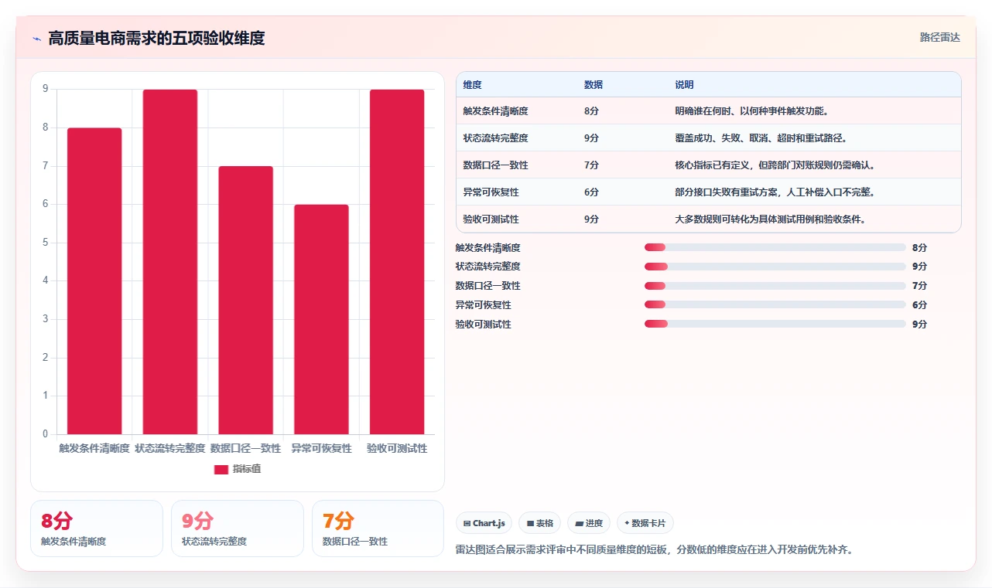The width and height of the screenshot is (992, 588).
Task: Click the 状态流转完整度 x-axis label
Action: click(x=170, y=448)
